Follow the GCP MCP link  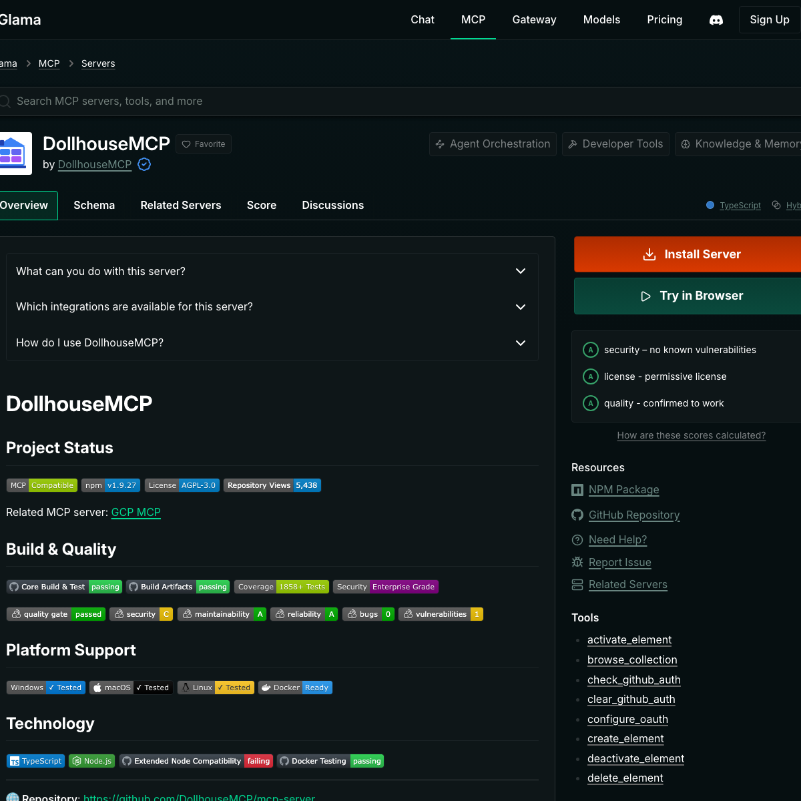[x=136, y=512]
